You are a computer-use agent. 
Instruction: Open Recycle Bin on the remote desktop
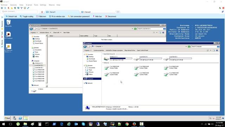pos(8,23)
